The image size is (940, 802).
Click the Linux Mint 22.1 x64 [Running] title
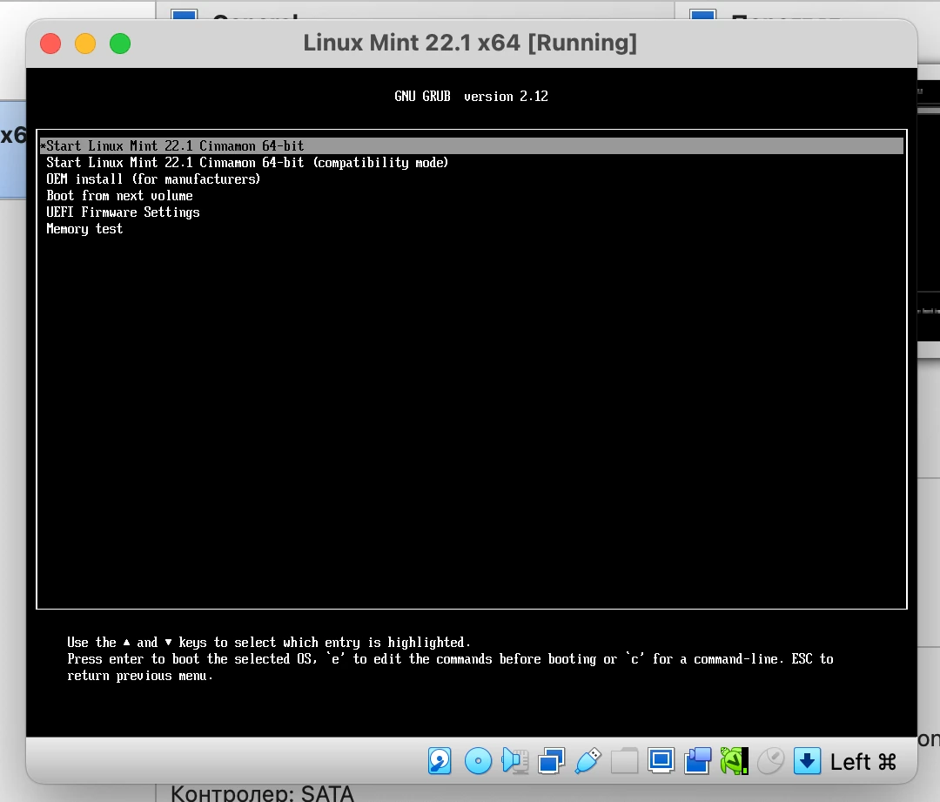(x=470, y=43)
